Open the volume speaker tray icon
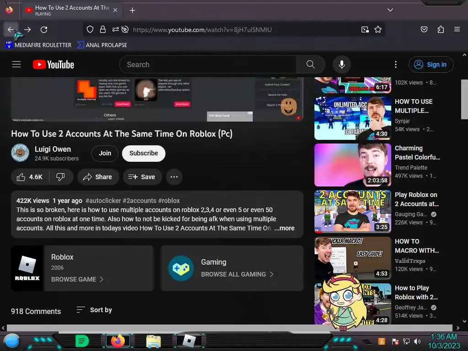The height and width of the screenshot is (351, 468). 417,341
